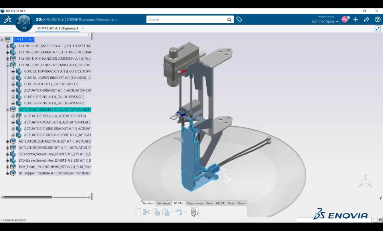This screenshot has height=231, width=383.
Task: Expand the FILLING-UNIT_FRAME A.1 node
Action: coord(8,52)
